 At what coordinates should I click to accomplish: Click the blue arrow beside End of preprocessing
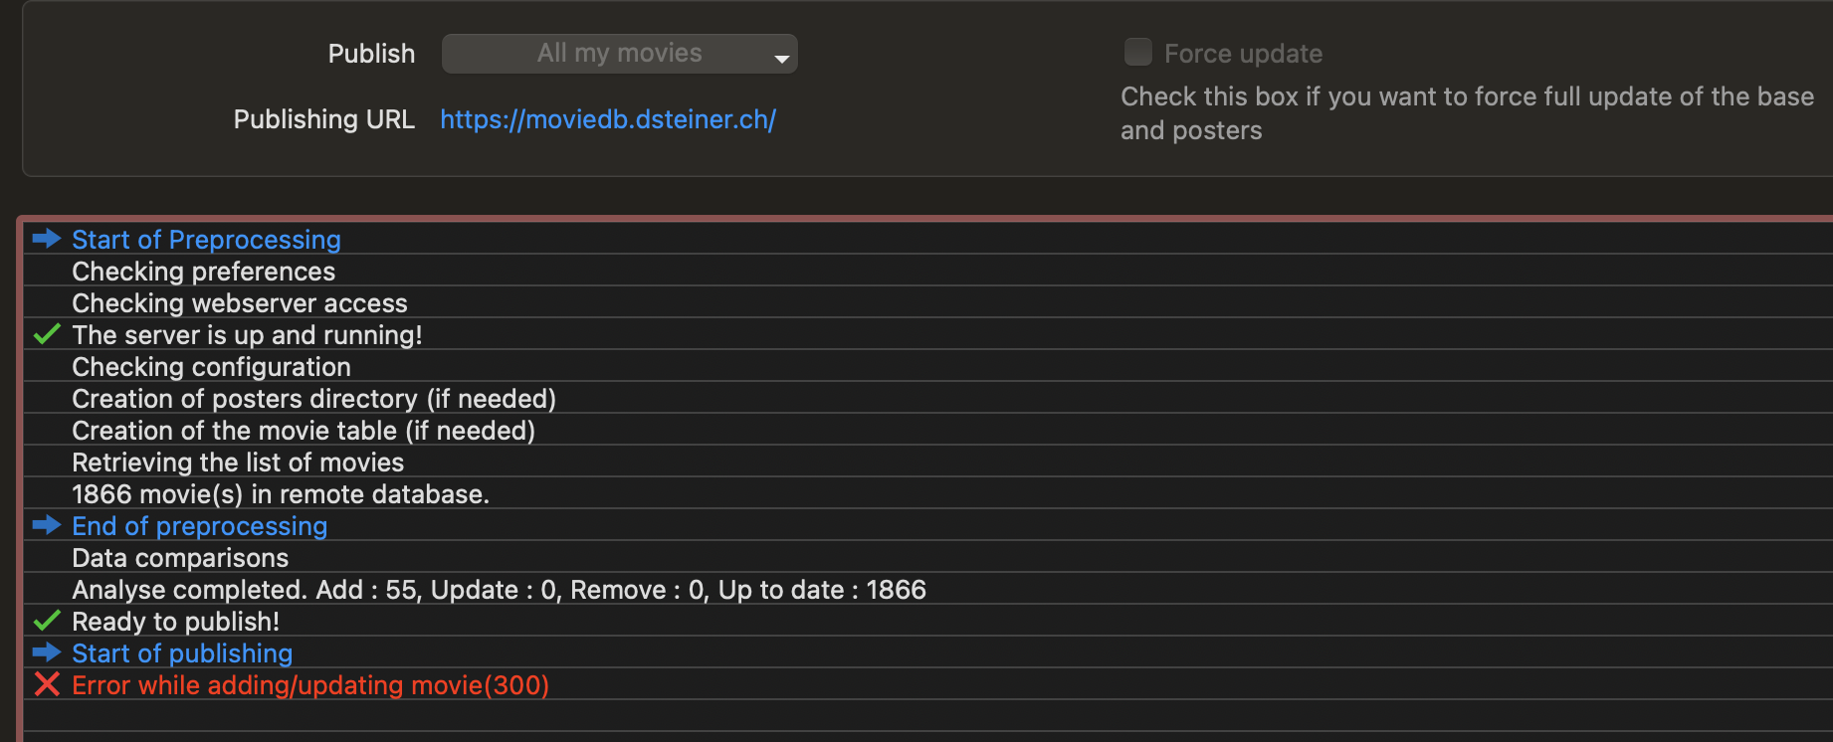click(x=47, y=525)
